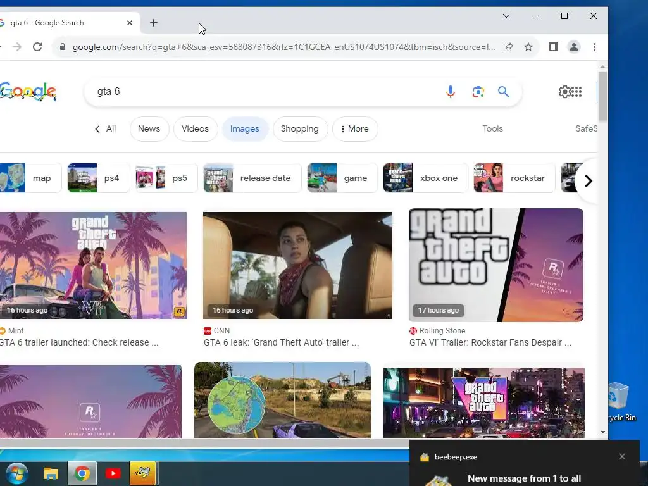Open YouTube from the taskbar
648x486 pixels.
tap(113, 473)
